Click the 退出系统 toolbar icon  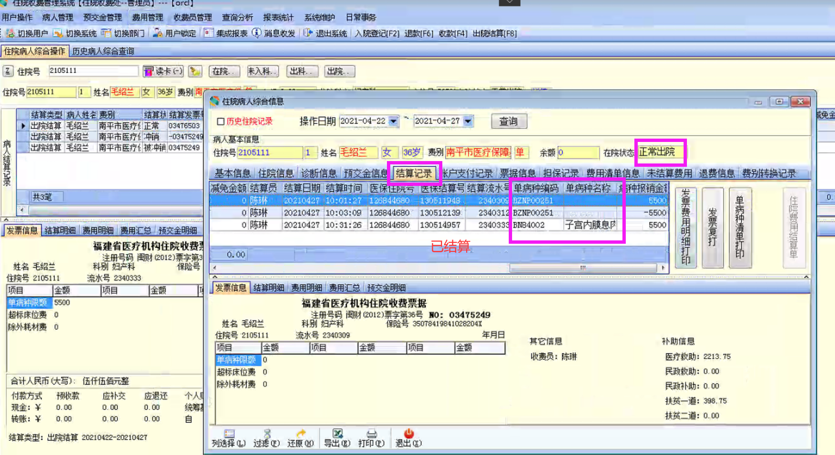308,33
